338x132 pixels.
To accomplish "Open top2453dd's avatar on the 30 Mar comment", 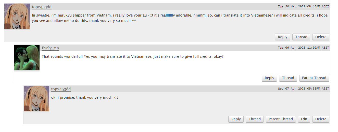I will click(17, 16).
